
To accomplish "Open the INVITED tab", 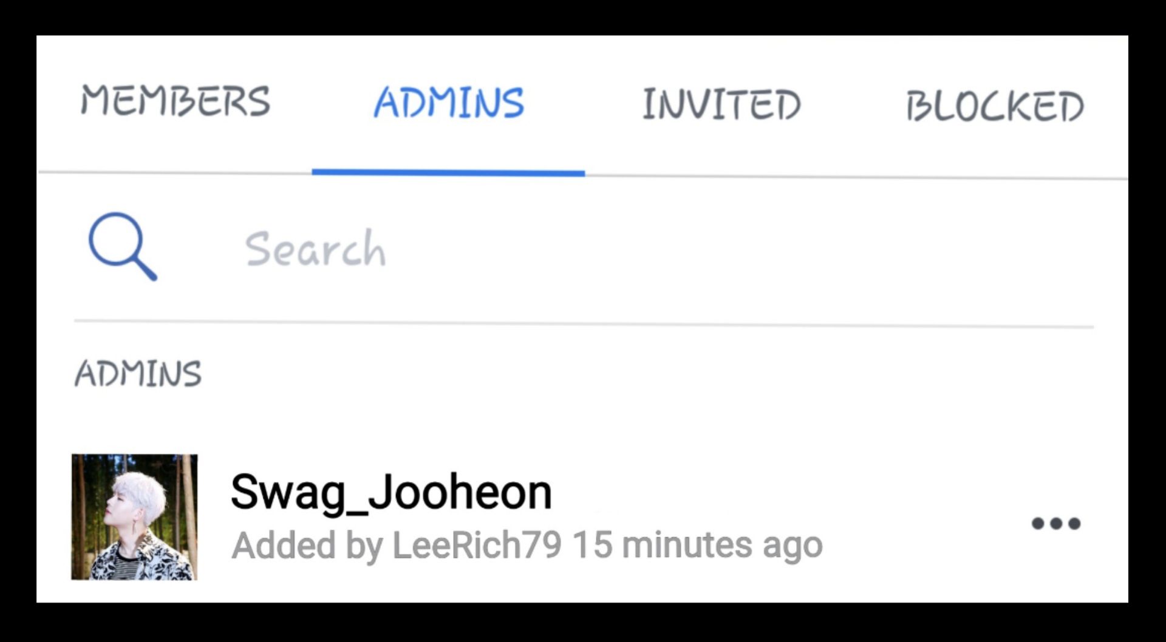I will 721,104.
